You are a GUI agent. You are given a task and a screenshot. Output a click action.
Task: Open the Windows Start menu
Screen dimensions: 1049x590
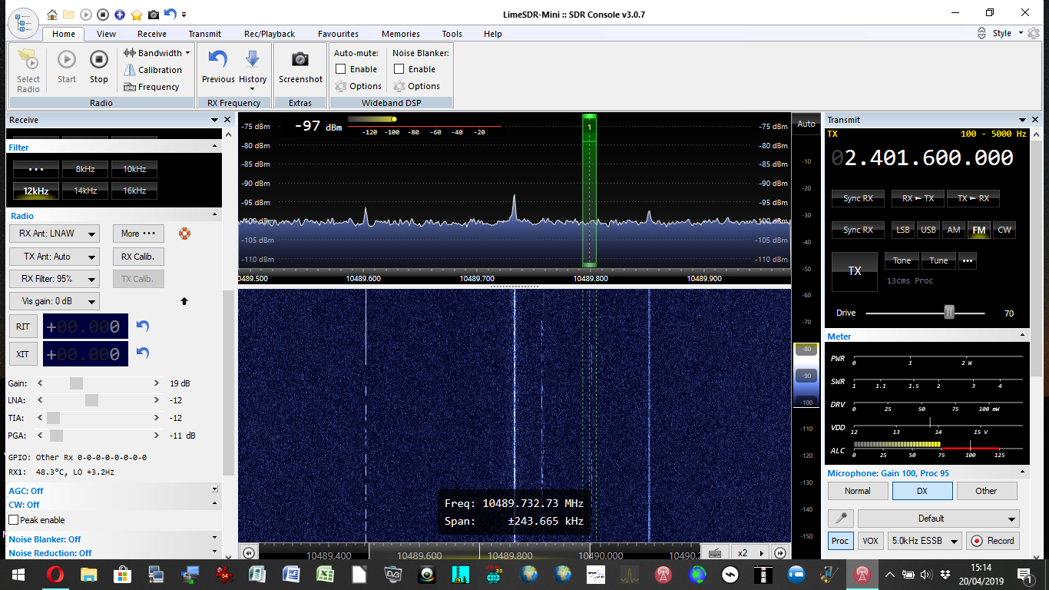pos(18,574)
